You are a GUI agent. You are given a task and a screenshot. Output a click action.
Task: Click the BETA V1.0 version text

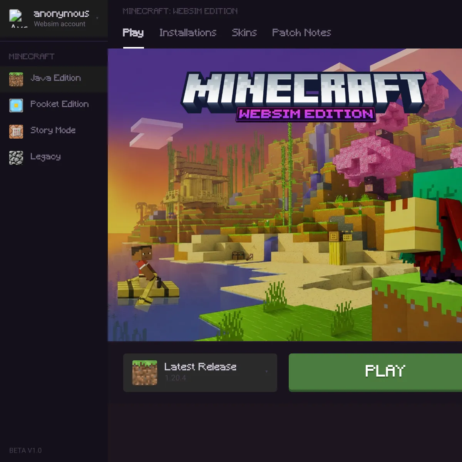pos(25,450)
